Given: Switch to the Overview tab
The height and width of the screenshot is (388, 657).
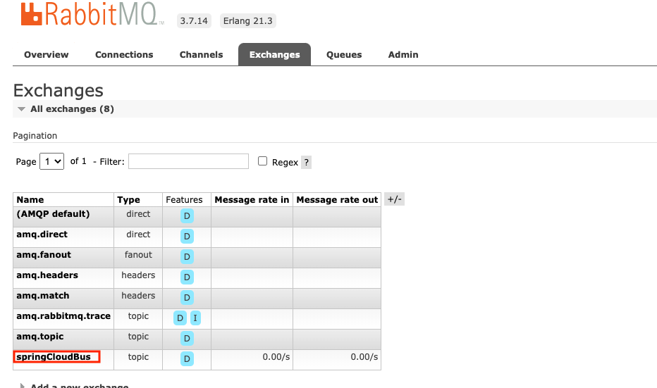Looking at the screenshot, I should click(46, 55).
